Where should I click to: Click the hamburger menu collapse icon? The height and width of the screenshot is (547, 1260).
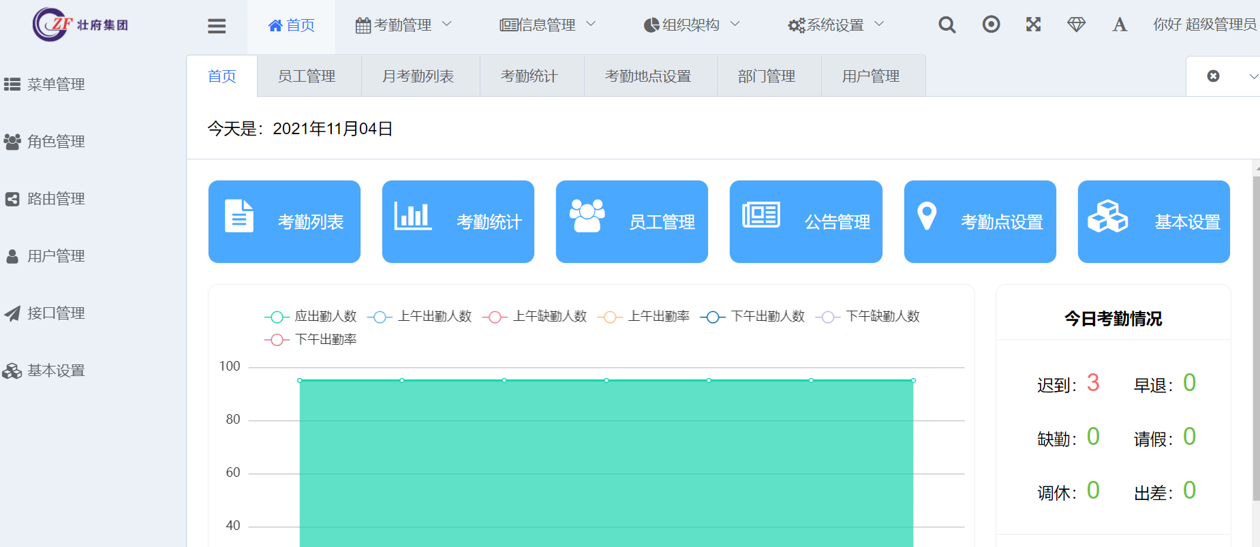tap(217, 26)
